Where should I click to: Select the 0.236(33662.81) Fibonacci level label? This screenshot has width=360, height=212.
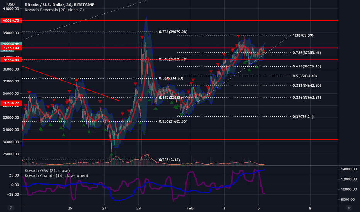click(x=307, y=98)
